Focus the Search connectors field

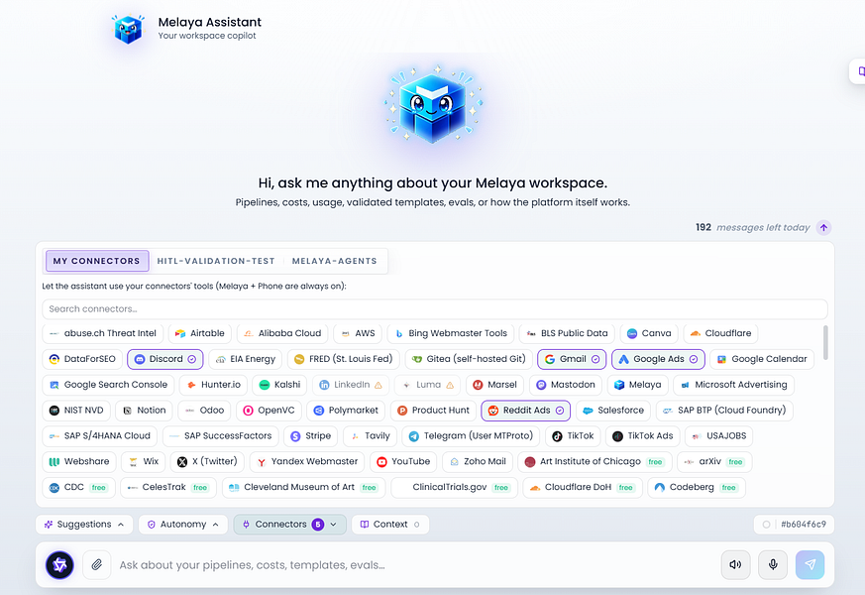tap(435, 309)
